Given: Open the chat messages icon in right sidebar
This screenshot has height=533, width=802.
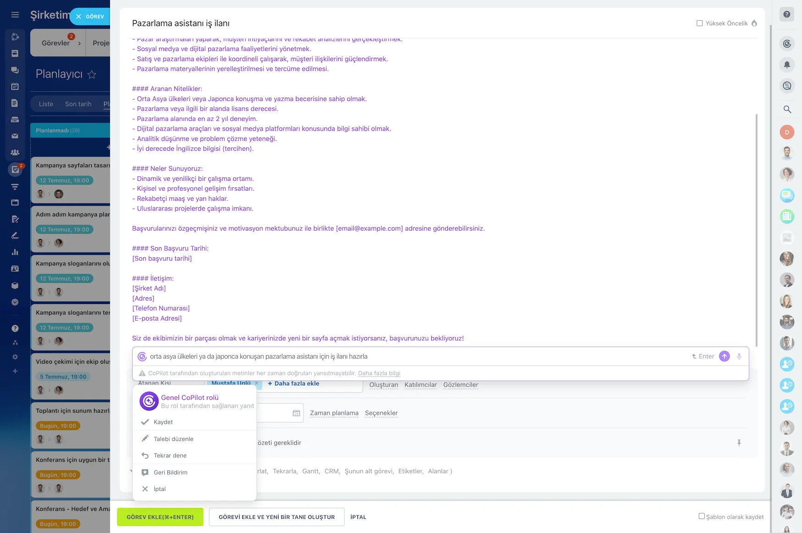Looking at the screenshot, I should click(787, 86).
